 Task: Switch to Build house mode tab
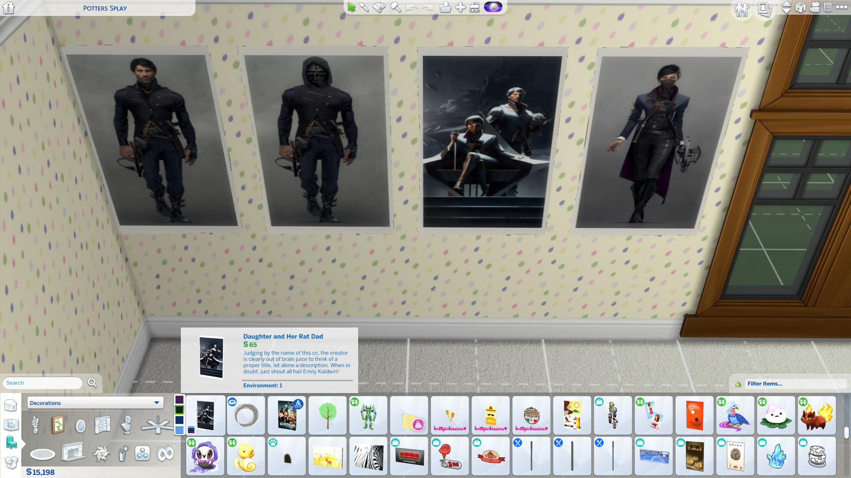[11, 405]
